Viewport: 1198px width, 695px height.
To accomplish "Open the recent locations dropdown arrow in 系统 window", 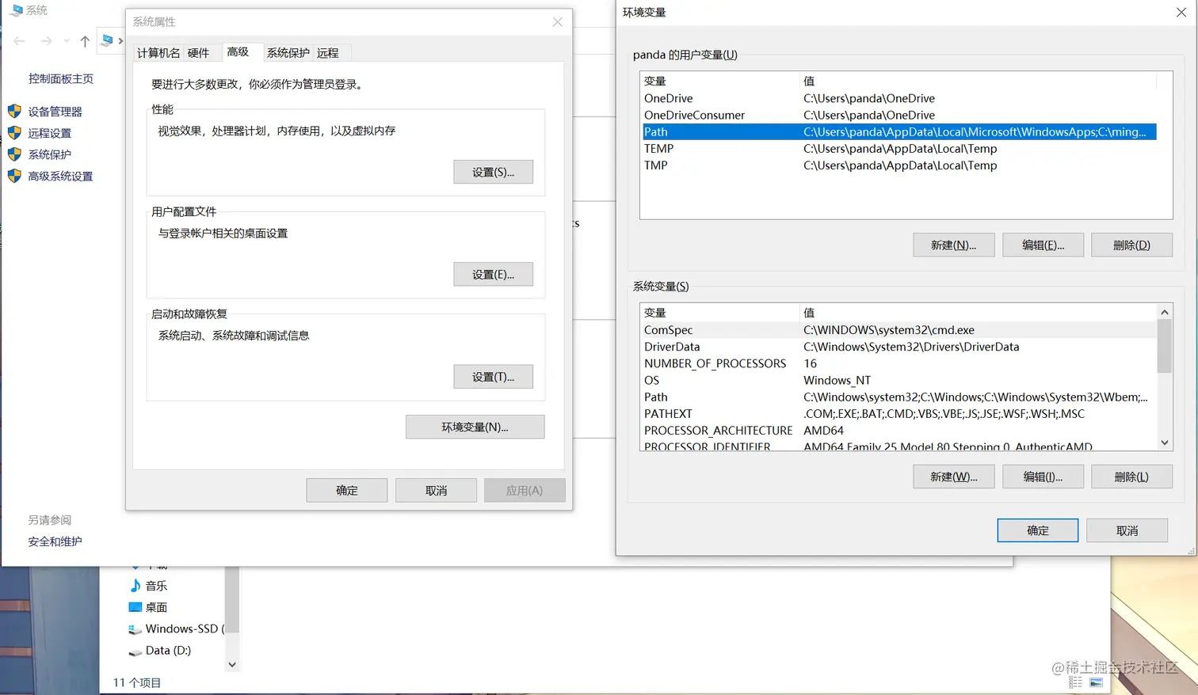I will [x=67, y=41].
